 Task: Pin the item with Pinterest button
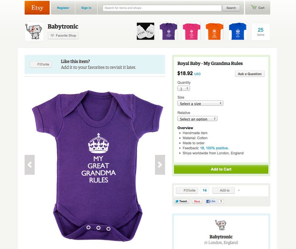point(197,201)
